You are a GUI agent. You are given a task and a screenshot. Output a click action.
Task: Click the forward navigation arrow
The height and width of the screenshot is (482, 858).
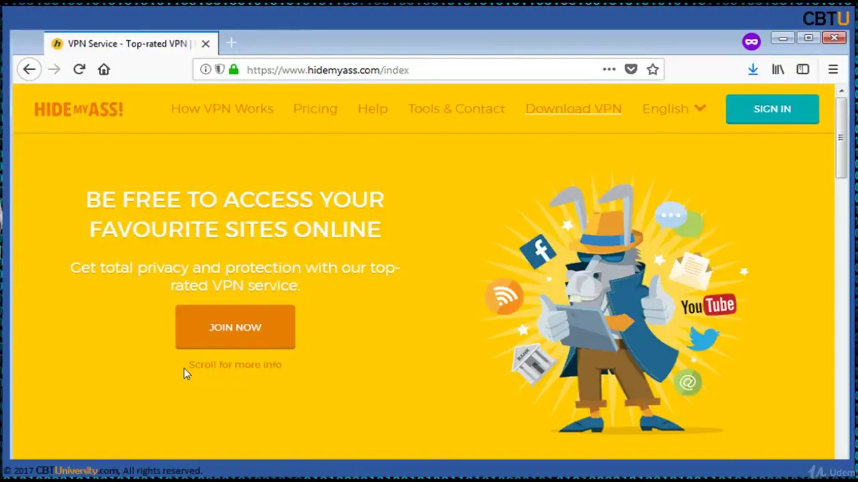pos(54,69)
